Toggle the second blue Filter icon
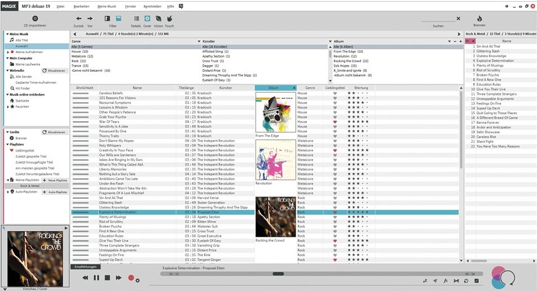Screen dimensions: 537x291 coord(118,19)
